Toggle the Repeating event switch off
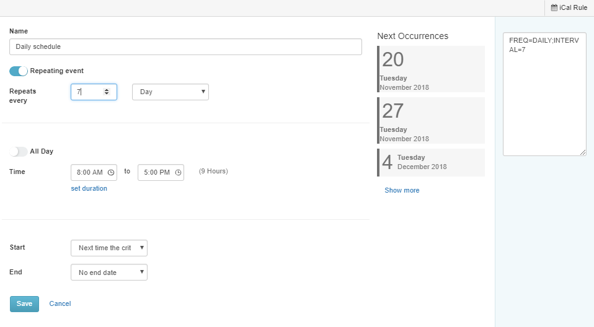This screenshot has width=594, height=327. (19, 71)
